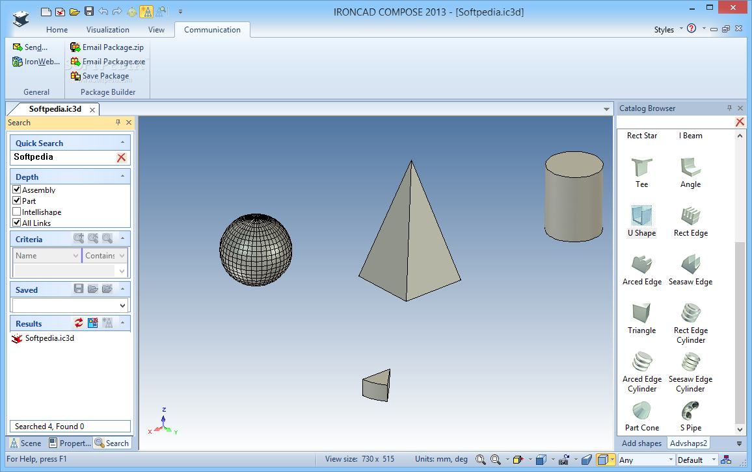The height and width of the screenshot is (472, 752).
Task: Select Softpedia.ic3d in Results list
Action: [x=43, y=338]
